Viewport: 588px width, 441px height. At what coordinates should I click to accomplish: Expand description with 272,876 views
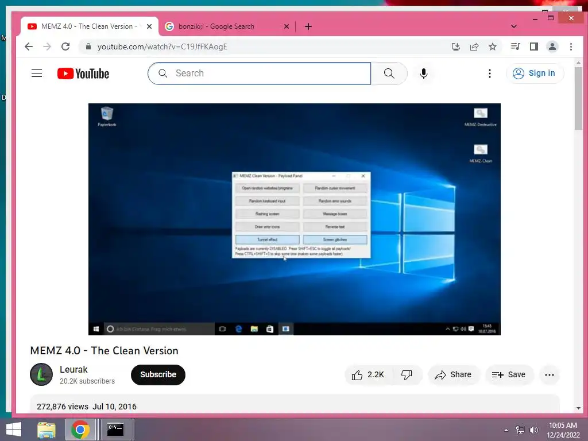click(x=295, y=404)
